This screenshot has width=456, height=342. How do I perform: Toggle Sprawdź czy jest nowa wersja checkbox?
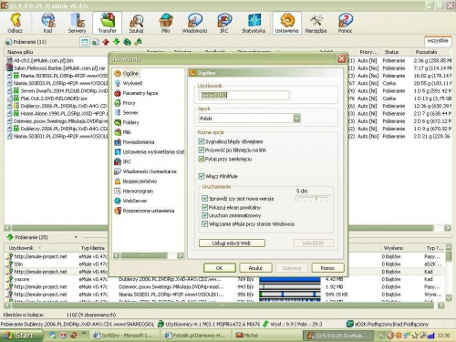pos(205,199)
